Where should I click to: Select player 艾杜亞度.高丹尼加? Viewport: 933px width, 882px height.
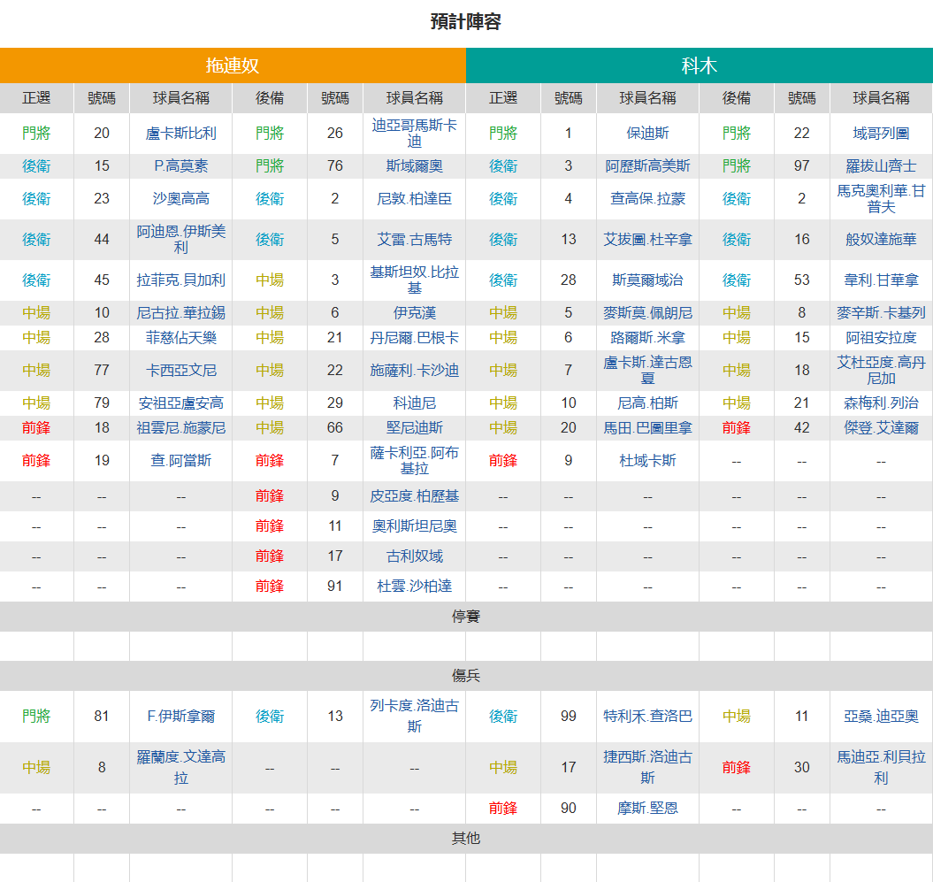click(881, 370)
